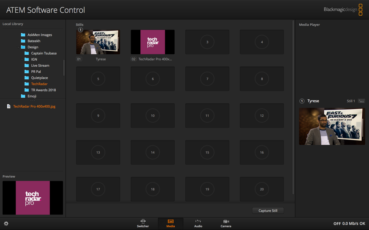
Task: Select the TechRadar folder in library
Action: coord(39,84)
